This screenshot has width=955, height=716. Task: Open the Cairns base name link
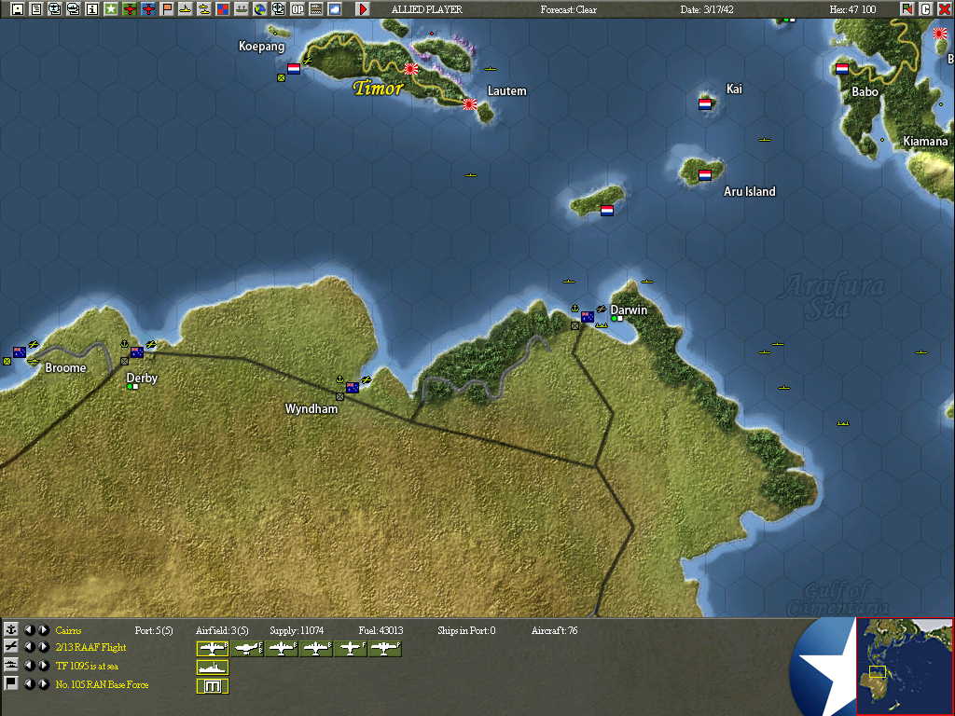tap(68, 630)
